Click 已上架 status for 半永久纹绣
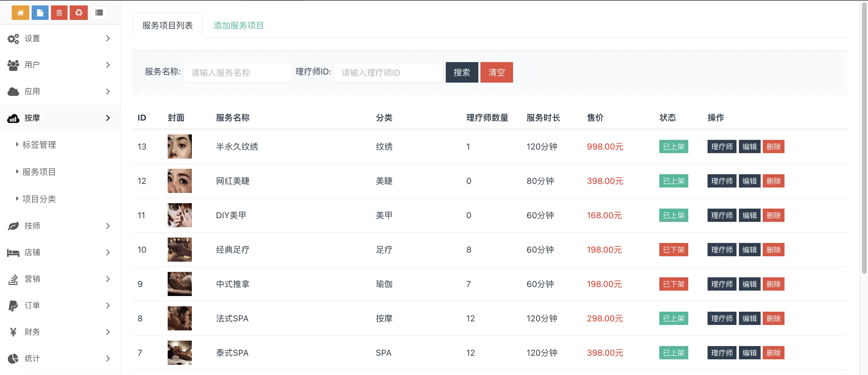Viewport: 868px width, 375px height. coord(673,147)
